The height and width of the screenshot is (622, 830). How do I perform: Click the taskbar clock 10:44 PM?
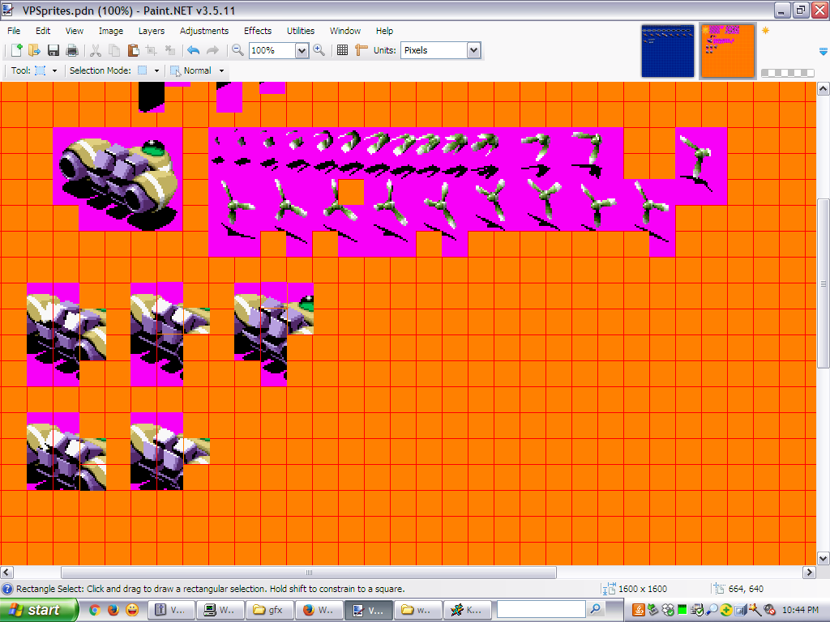(800, 610)
